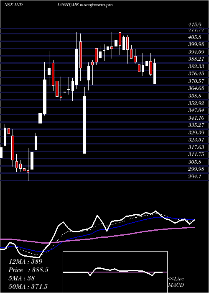
Task: Click the 299.98 price axis label
Action: pos(196,169)
